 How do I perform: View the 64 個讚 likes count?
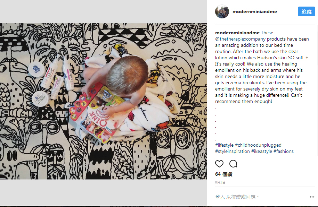[x=224, y=174]
